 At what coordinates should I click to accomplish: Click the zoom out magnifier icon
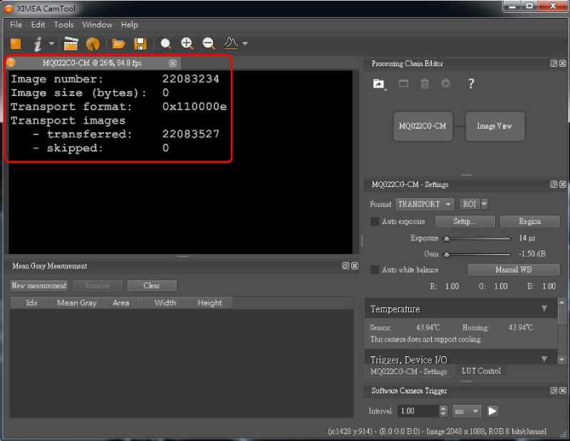(209, 43)
